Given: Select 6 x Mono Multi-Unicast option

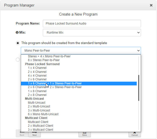Looking at the screenshot, I should [43, 114].
